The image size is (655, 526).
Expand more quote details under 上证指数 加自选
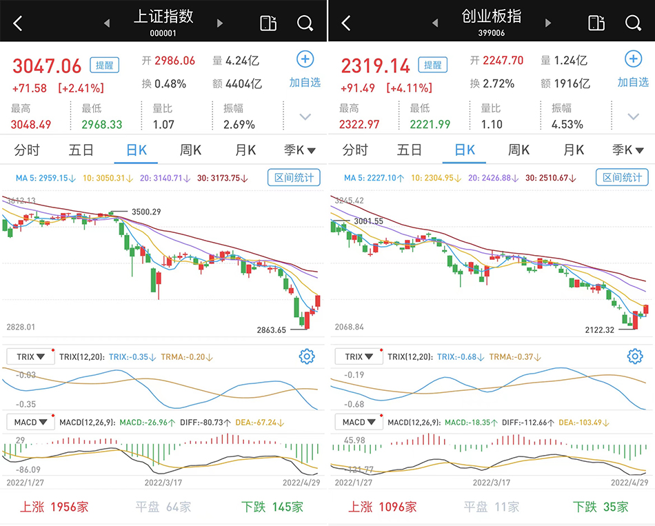click(305, 117)
